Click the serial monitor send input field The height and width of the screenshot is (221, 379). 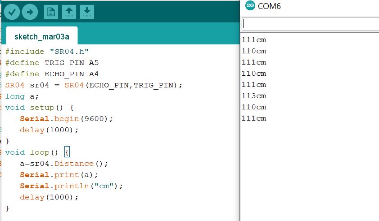pyautogui.click(x=310, y=24)
